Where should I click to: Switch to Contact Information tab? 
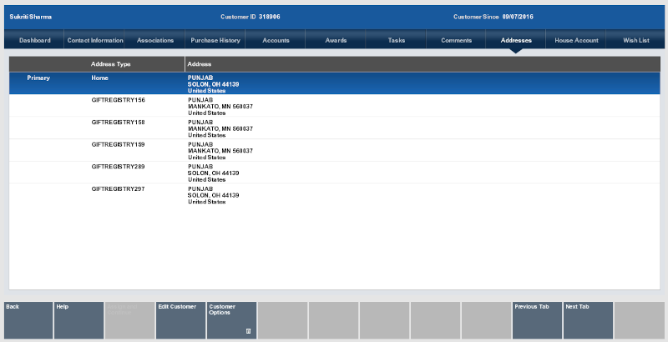coord(95,40)
